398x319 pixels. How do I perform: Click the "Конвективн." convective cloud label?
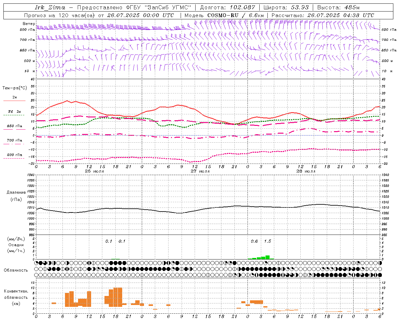coord(16,291)
